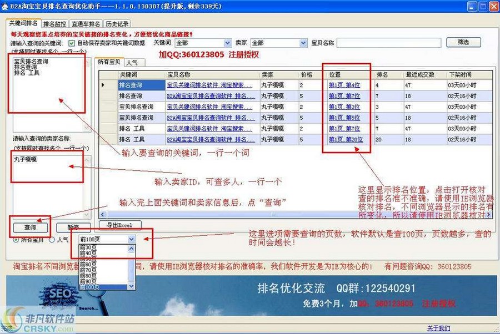Viewport: 500px width, 334px height.
Task: Open position link 第1页,第5位
Action: [344, 118]
